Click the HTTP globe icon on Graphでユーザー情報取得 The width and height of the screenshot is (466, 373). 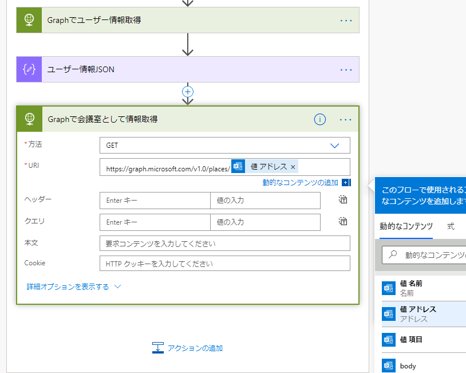pyautogui.click(x=29, y=19)
